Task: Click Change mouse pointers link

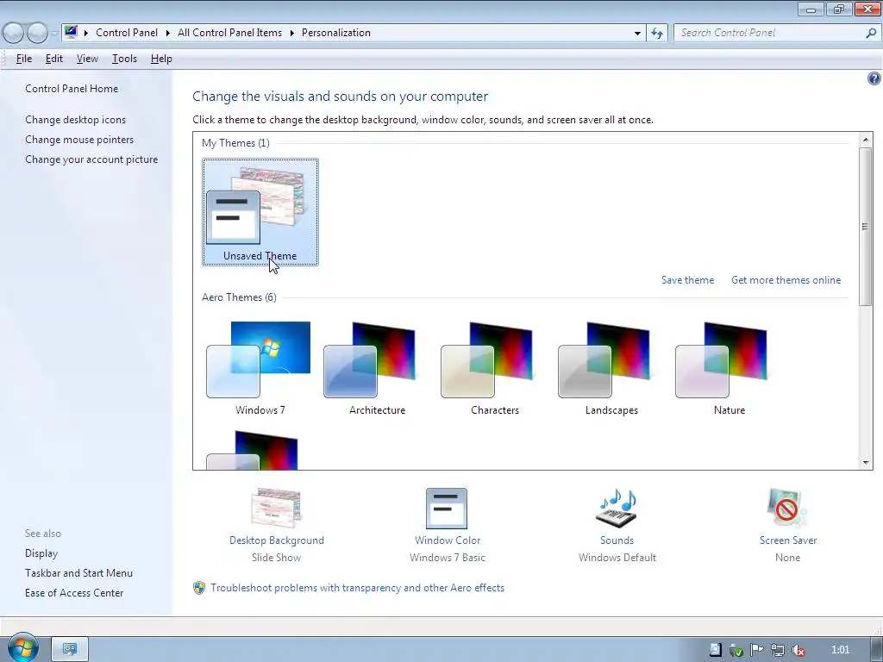Action: (x=79, y=139)
